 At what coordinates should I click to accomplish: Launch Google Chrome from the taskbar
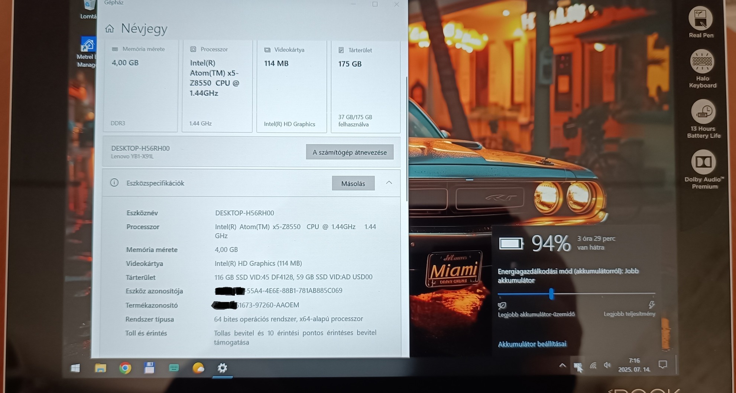click(125, 368)
